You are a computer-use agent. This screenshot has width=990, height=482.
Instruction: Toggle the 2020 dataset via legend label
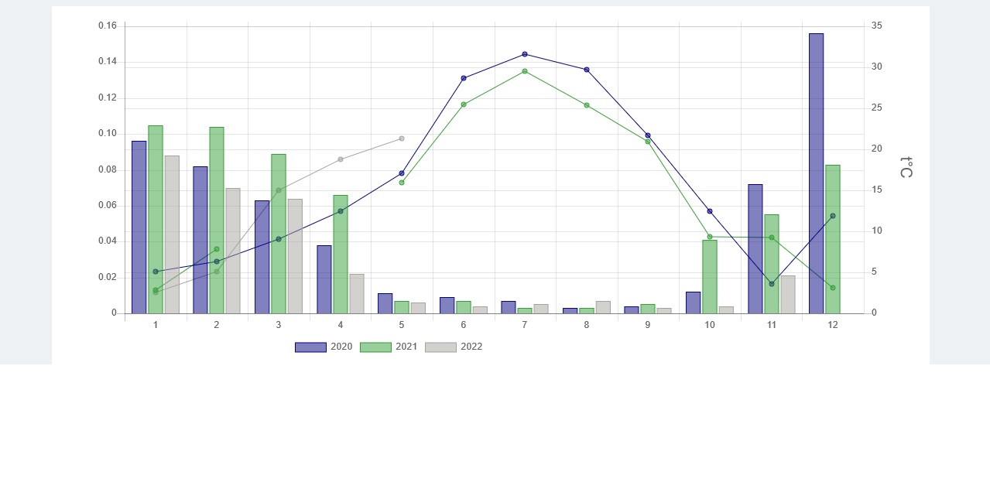(341, 347)
